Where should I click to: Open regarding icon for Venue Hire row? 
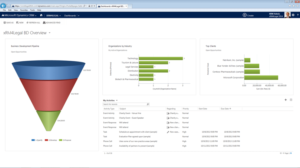(168, 113)
